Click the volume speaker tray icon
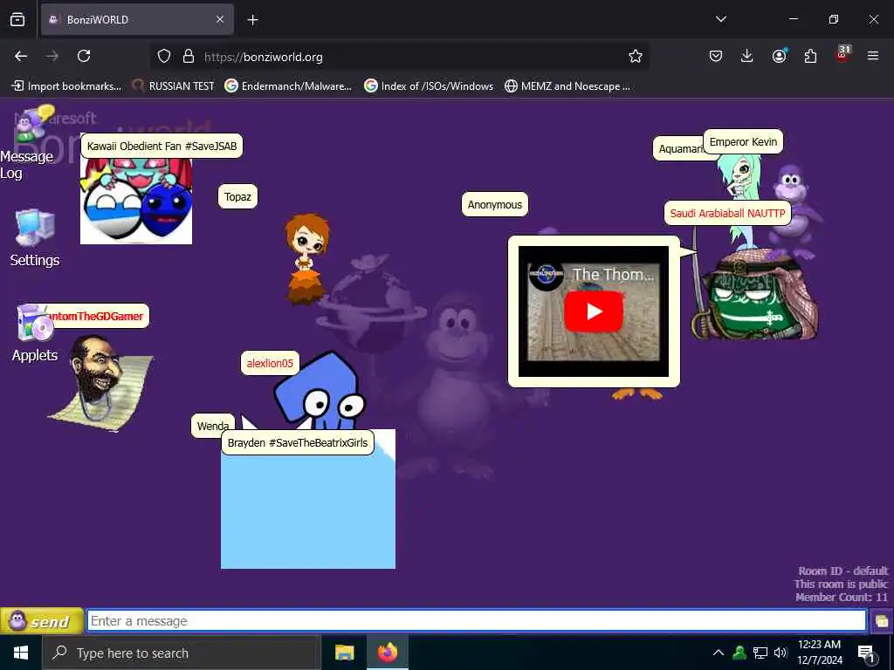 tap(781, 653)
